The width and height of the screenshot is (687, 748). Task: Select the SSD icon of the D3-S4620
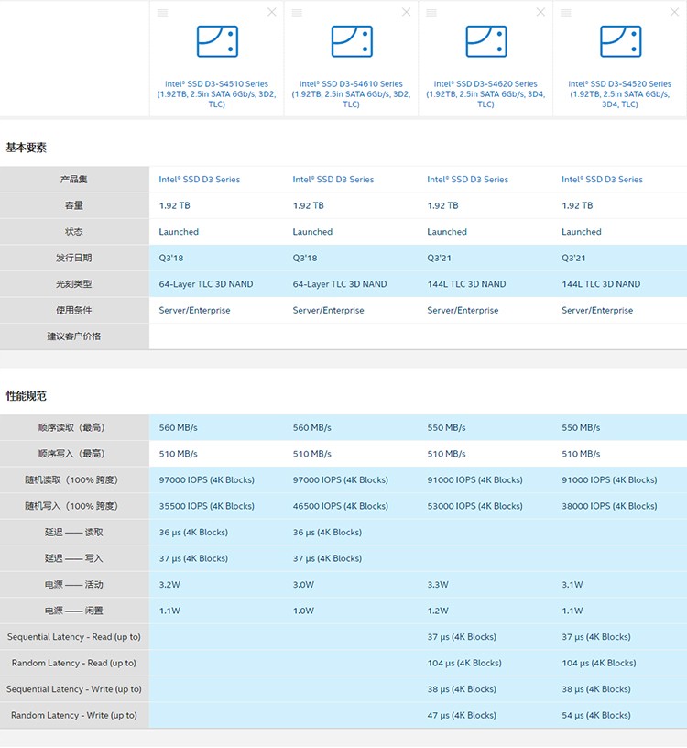click(485, 42)
